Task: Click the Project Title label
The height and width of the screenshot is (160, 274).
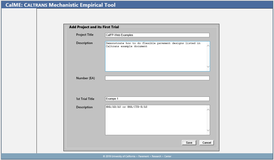Action: click(85, 35)
